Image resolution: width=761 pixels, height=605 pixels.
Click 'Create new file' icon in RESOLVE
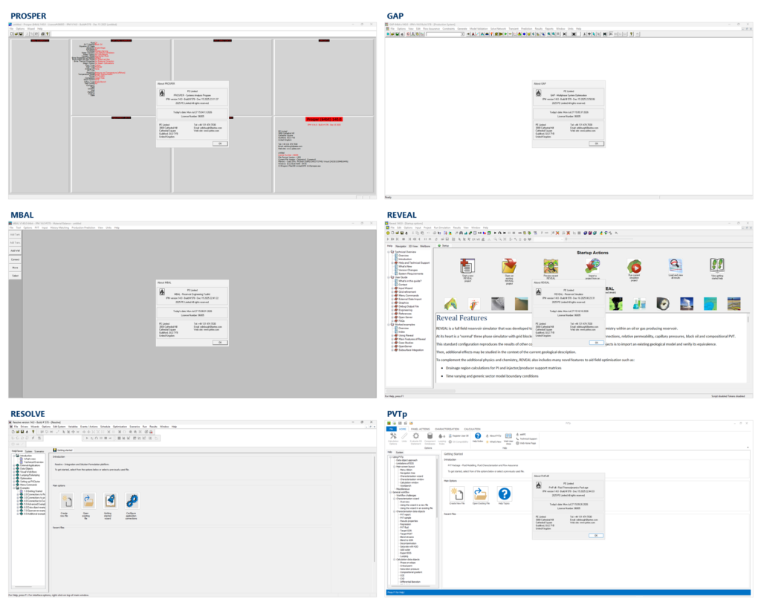click(x=67, y=501)
